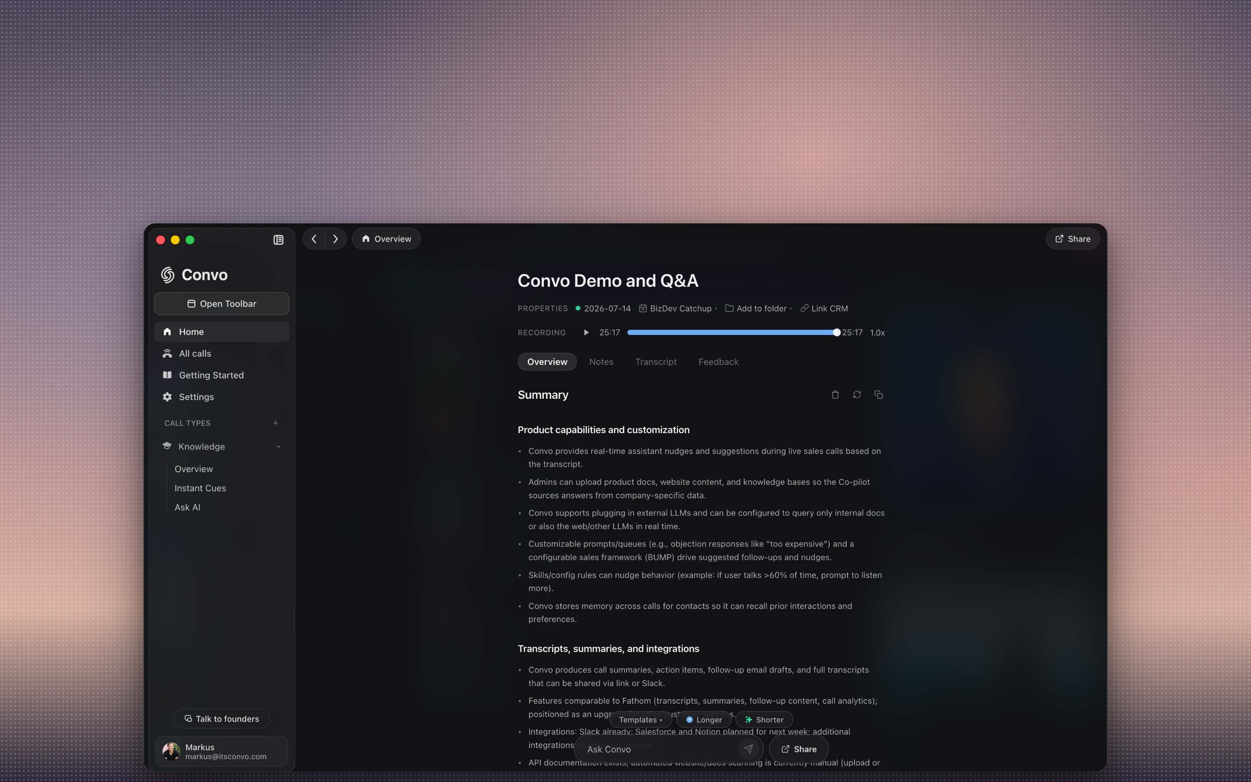The image size is (1251, 782).
Task: Make the summary Longer
Action: [704, 719]
